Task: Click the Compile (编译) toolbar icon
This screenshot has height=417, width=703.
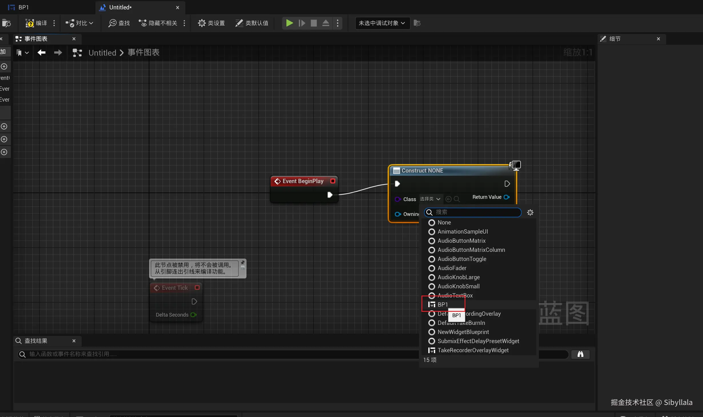Action: click(x=30, y=23)
